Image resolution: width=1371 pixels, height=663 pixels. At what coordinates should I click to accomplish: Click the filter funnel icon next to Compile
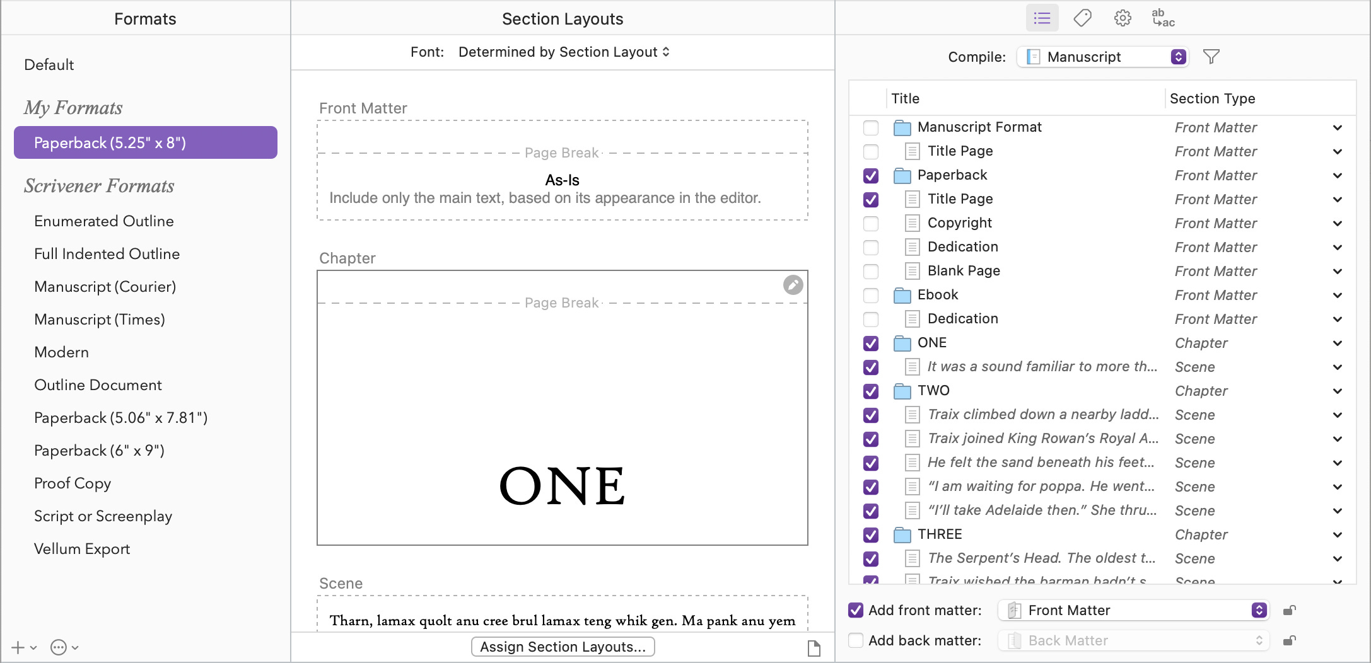pyautogui.click(x=1211, y=57)
